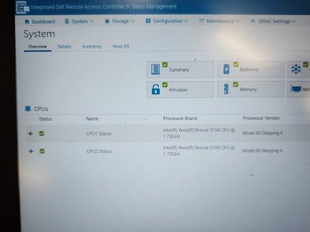Image resolution: width=310 pixels, height=232 pixels.
Task: Click the Name column sort arrow
Action: point(145,119)
